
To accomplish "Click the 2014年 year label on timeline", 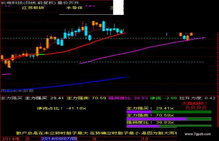I will 11,139.
